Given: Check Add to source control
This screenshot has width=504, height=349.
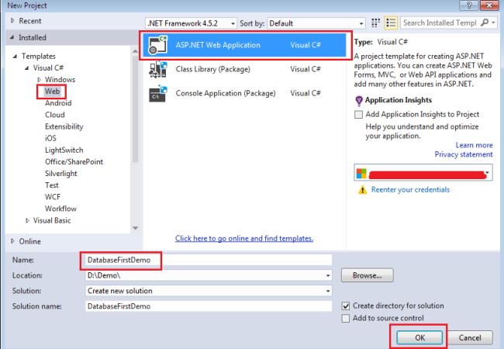Looking at the screenshot, I should [x=346, y=318].
